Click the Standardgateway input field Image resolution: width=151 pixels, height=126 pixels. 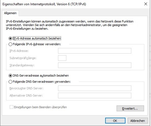coord(95,65)
